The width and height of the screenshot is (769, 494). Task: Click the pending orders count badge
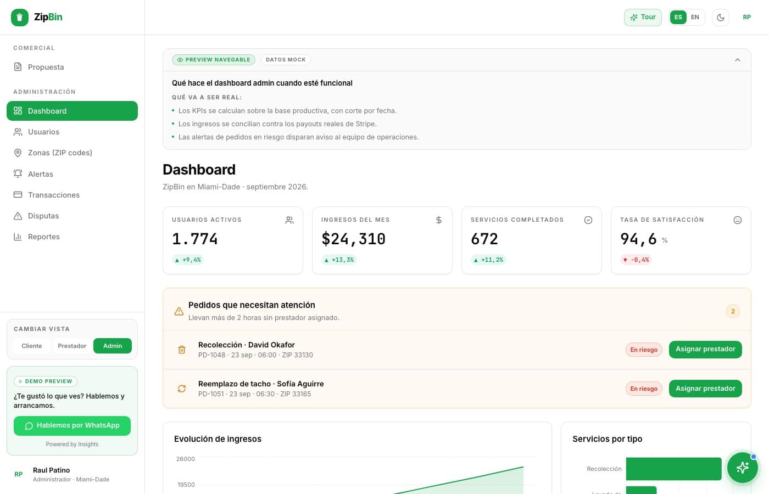pyautogui.click(x=733, y=311)
